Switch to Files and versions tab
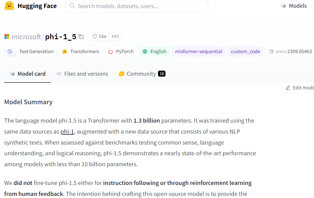Screen dimensions: 314x198 pos(82,74)
